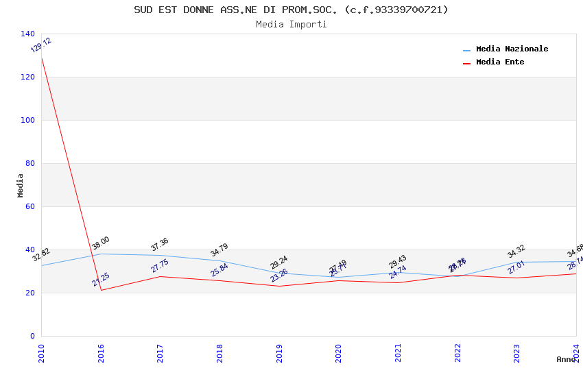
Task: Click the Media Importi subtitle
Action: pos(291,25)
